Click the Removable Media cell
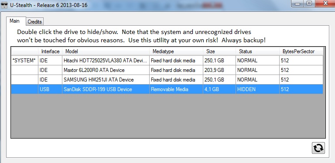 point(176,89)
